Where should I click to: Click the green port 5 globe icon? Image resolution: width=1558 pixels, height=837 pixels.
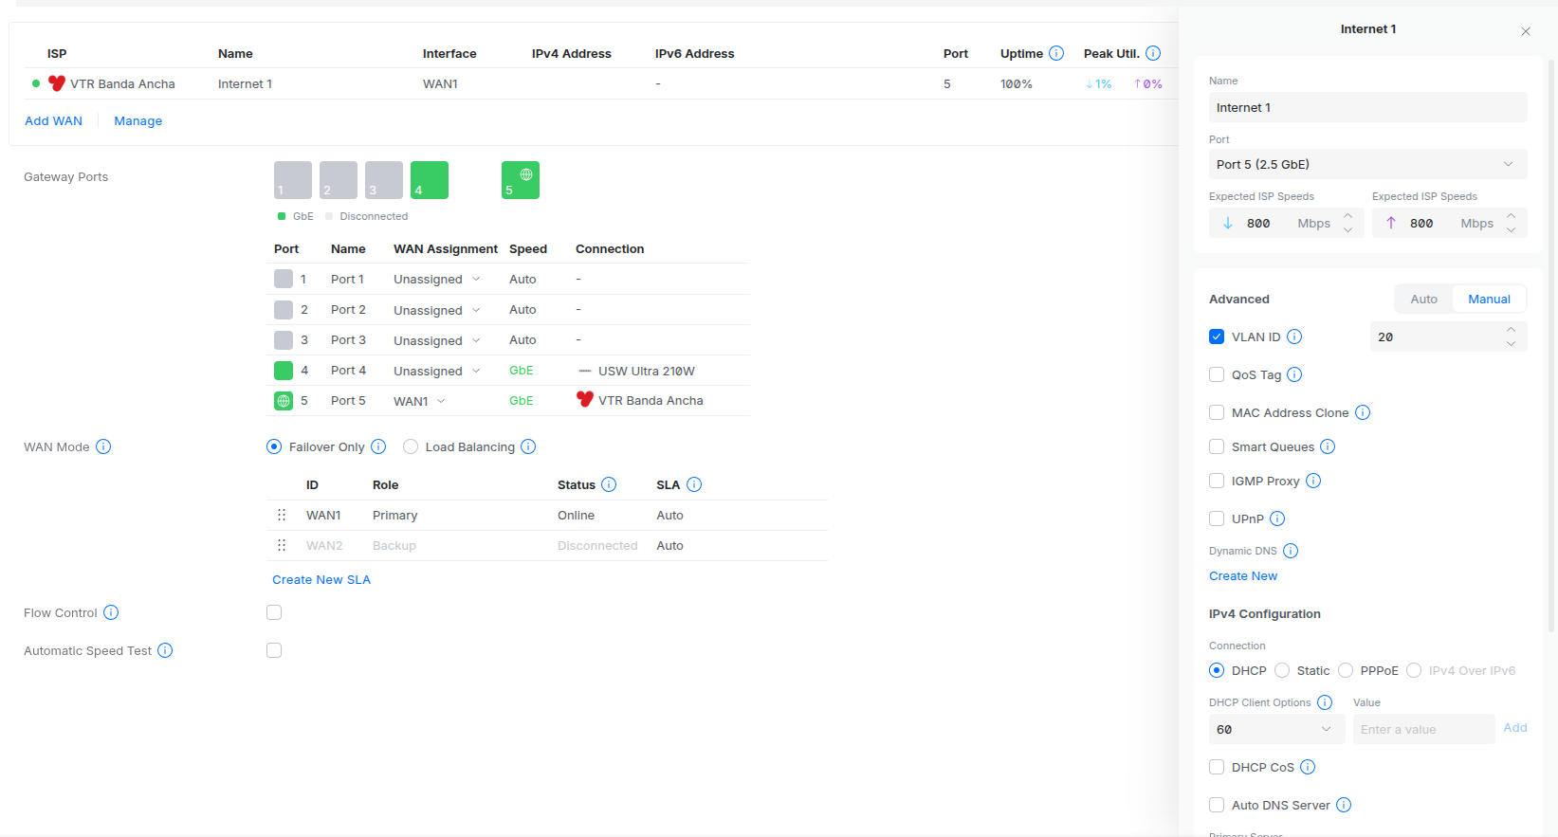[521, 180]
